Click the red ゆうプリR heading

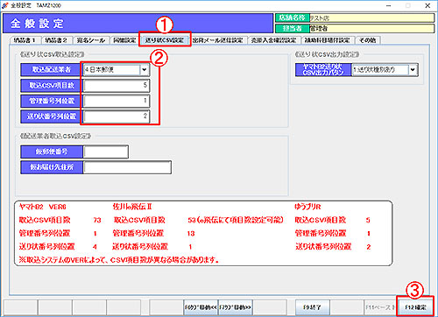click(307, 207)
